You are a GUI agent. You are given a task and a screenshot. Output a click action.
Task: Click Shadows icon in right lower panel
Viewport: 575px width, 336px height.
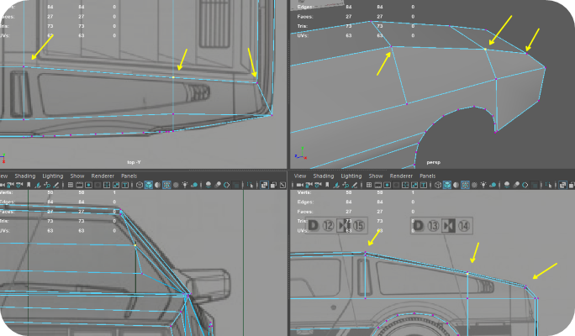493,185
